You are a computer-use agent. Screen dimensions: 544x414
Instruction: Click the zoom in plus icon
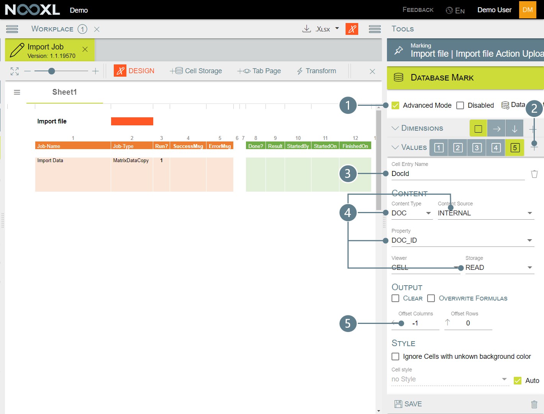[95, 71]
